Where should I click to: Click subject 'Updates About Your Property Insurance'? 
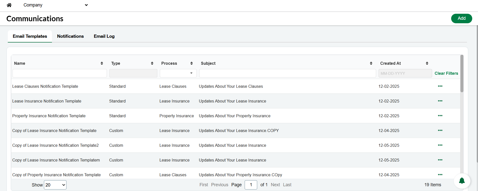pos(235,116)
